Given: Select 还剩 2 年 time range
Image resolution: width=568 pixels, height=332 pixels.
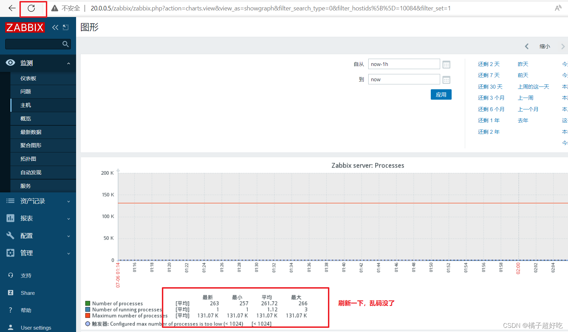Looking at the screenshot, I should 489,132.
